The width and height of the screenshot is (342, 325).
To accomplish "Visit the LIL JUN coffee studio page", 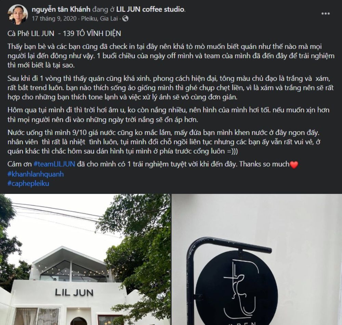I will pos(150,9).
